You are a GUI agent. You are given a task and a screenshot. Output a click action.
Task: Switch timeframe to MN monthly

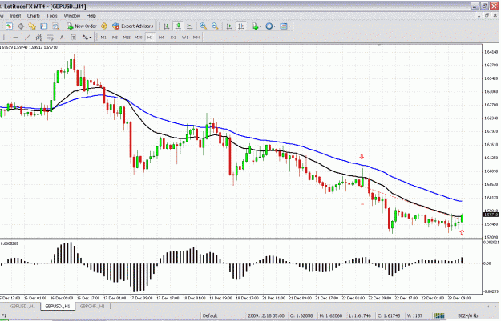click(x=196, y=38)
